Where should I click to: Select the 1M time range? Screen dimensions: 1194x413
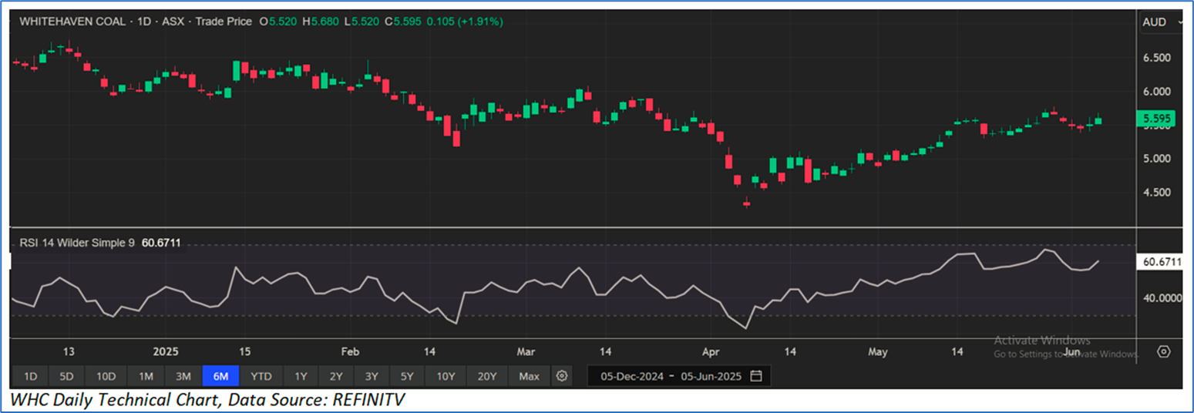(146, 376)
